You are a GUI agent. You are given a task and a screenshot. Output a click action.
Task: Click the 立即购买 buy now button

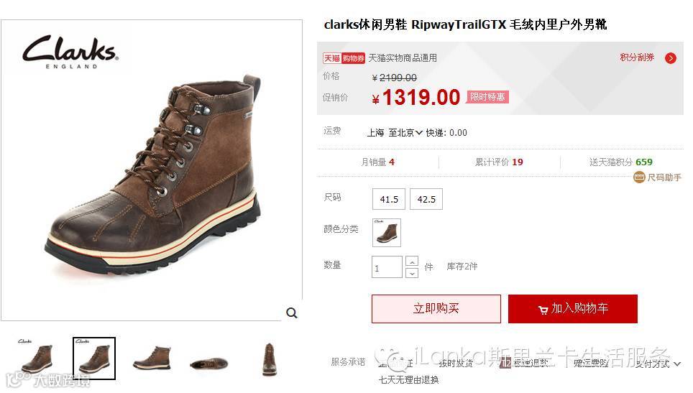click(x=436, y=309)
